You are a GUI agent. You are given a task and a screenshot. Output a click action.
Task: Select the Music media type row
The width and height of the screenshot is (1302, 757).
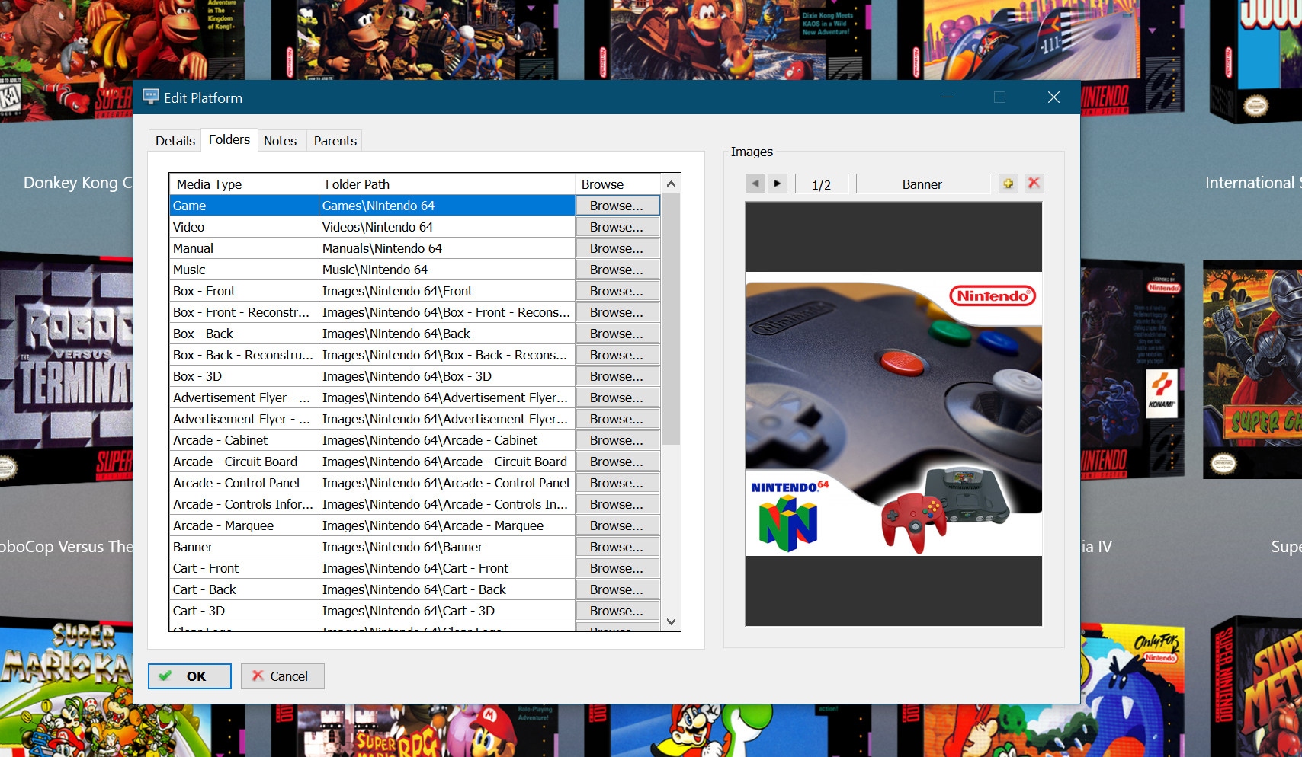(244, 270)
